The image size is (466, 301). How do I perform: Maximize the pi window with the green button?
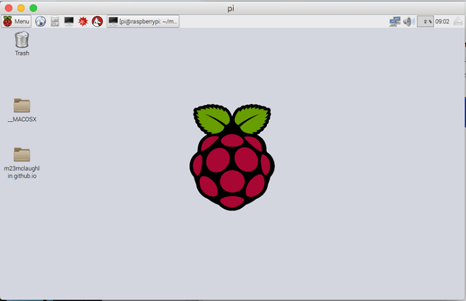33,7
